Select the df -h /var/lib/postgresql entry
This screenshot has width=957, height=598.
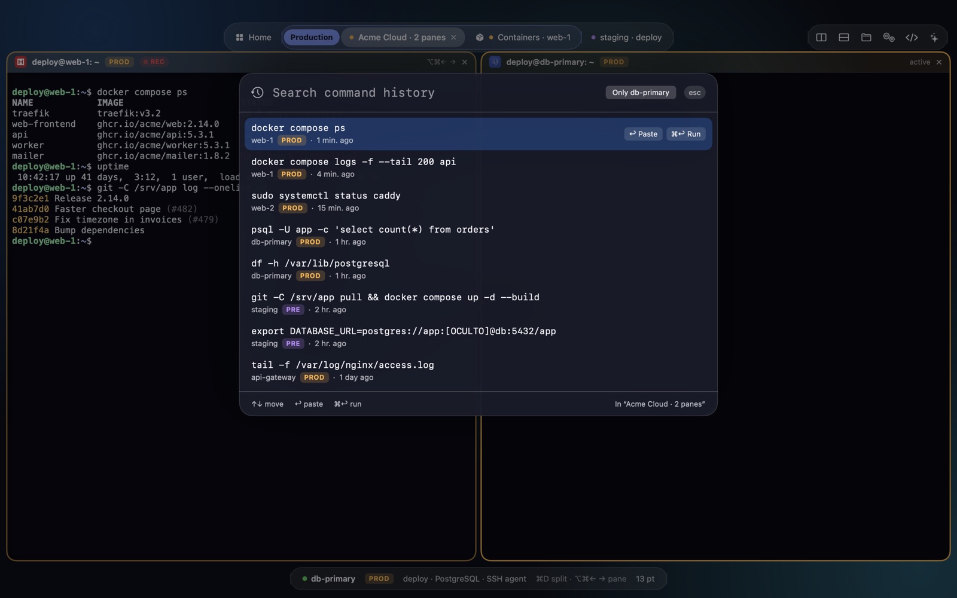[478, 269]
